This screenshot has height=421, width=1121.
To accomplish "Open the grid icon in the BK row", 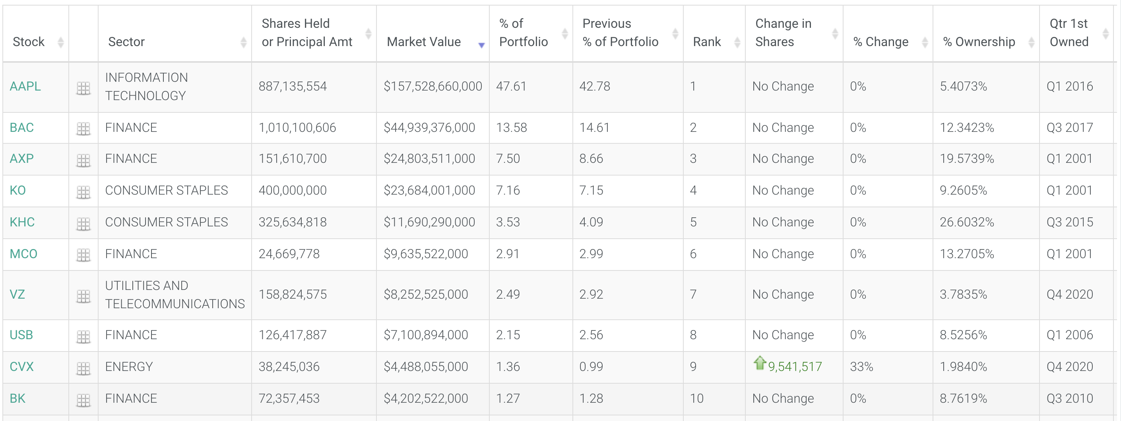I will [x=83, y=400].
